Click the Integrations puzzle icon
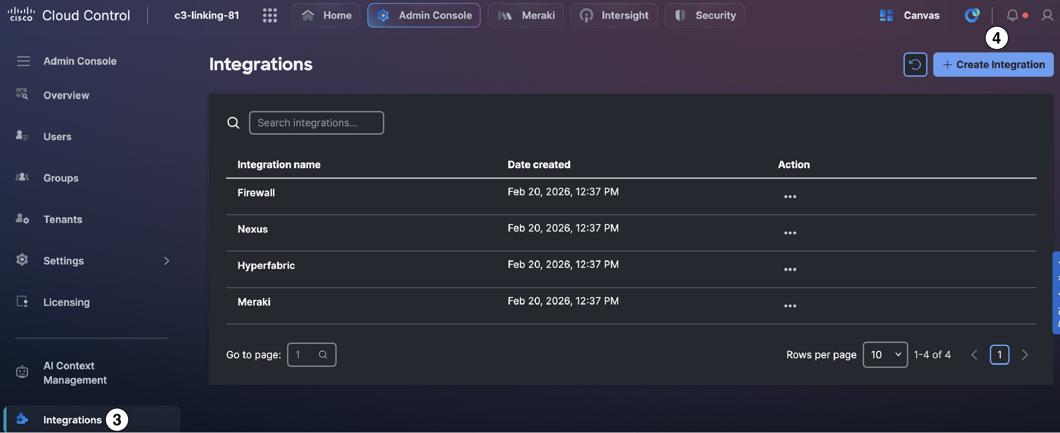 (22, 419)
